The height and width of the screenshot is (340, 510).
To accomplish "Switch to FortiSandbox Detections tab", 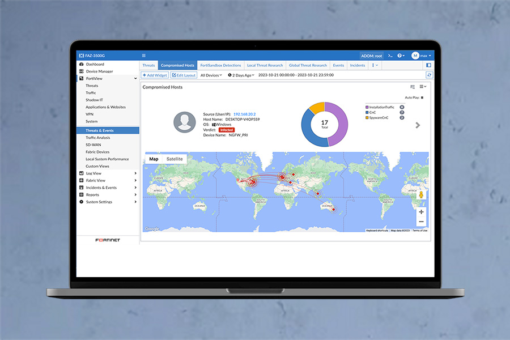I will click(220, 65).
